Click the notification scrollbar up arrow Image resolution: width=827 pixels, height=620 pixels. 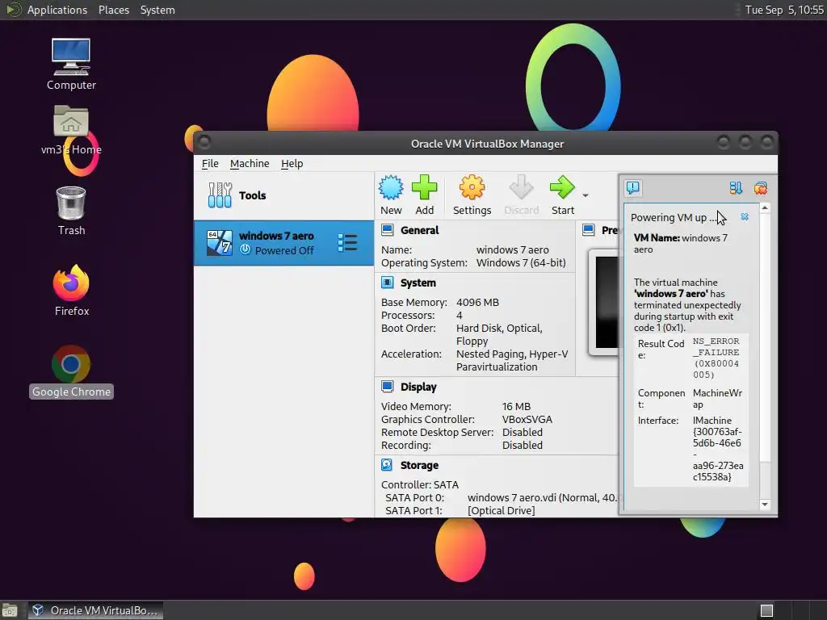[x=765, y=208]
